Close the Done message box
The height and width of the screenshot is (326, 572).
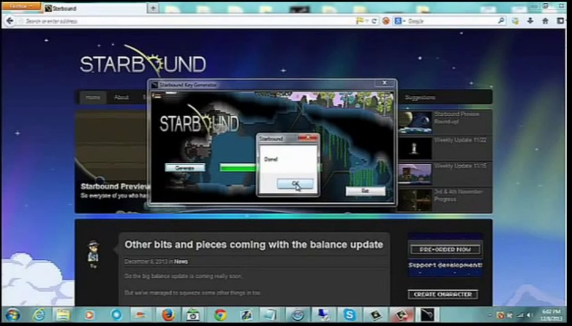pos(307,138)
